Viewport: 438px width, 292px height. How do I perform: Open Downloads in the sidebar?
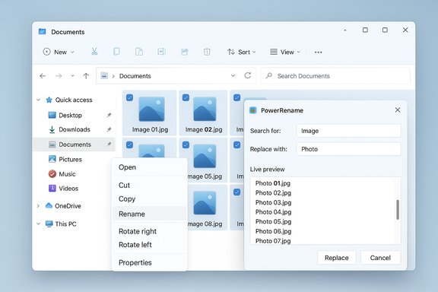[x=75, y=130]
